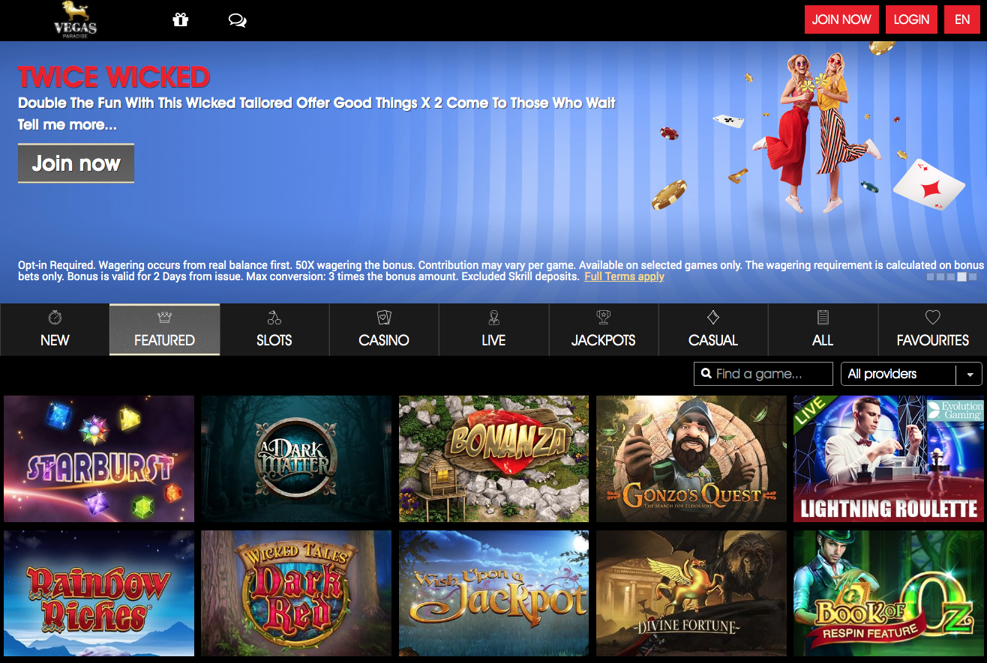Open the live chat bubbles icon
The width and height of the screenshot is (987, 663).
click(237, 20)
